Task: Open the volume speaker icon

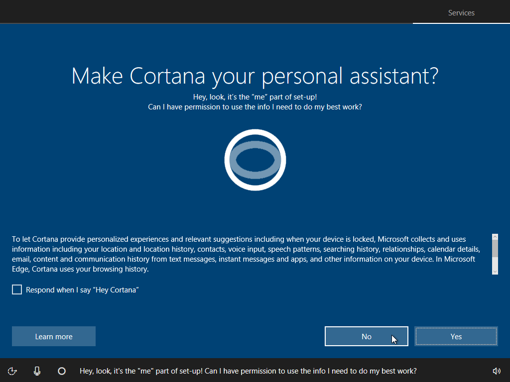Action: click(497, 371)
